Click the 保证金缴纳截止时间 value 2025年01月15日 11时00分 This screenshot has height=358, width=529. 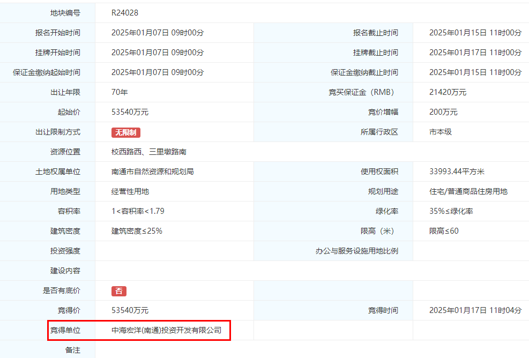click(x=475, y=72)
